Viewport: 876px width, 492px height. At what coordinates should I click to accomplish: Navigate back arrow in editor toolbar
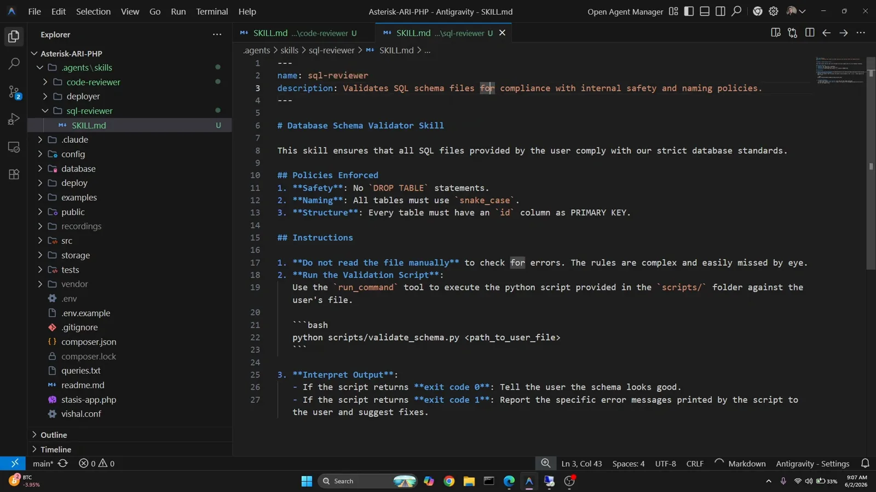pos(827,33)
